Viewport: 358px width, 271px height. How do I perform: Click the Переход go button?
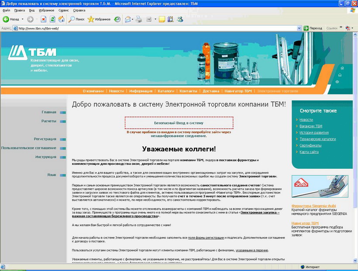[x=313, y=28]
